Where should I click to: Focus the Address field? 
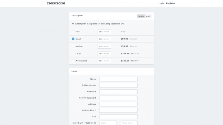118,104
